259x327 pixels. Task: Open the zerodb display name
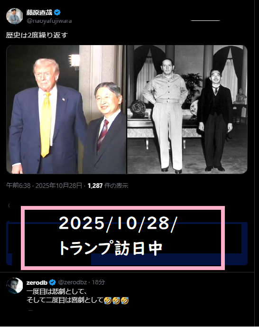point(37,282)
